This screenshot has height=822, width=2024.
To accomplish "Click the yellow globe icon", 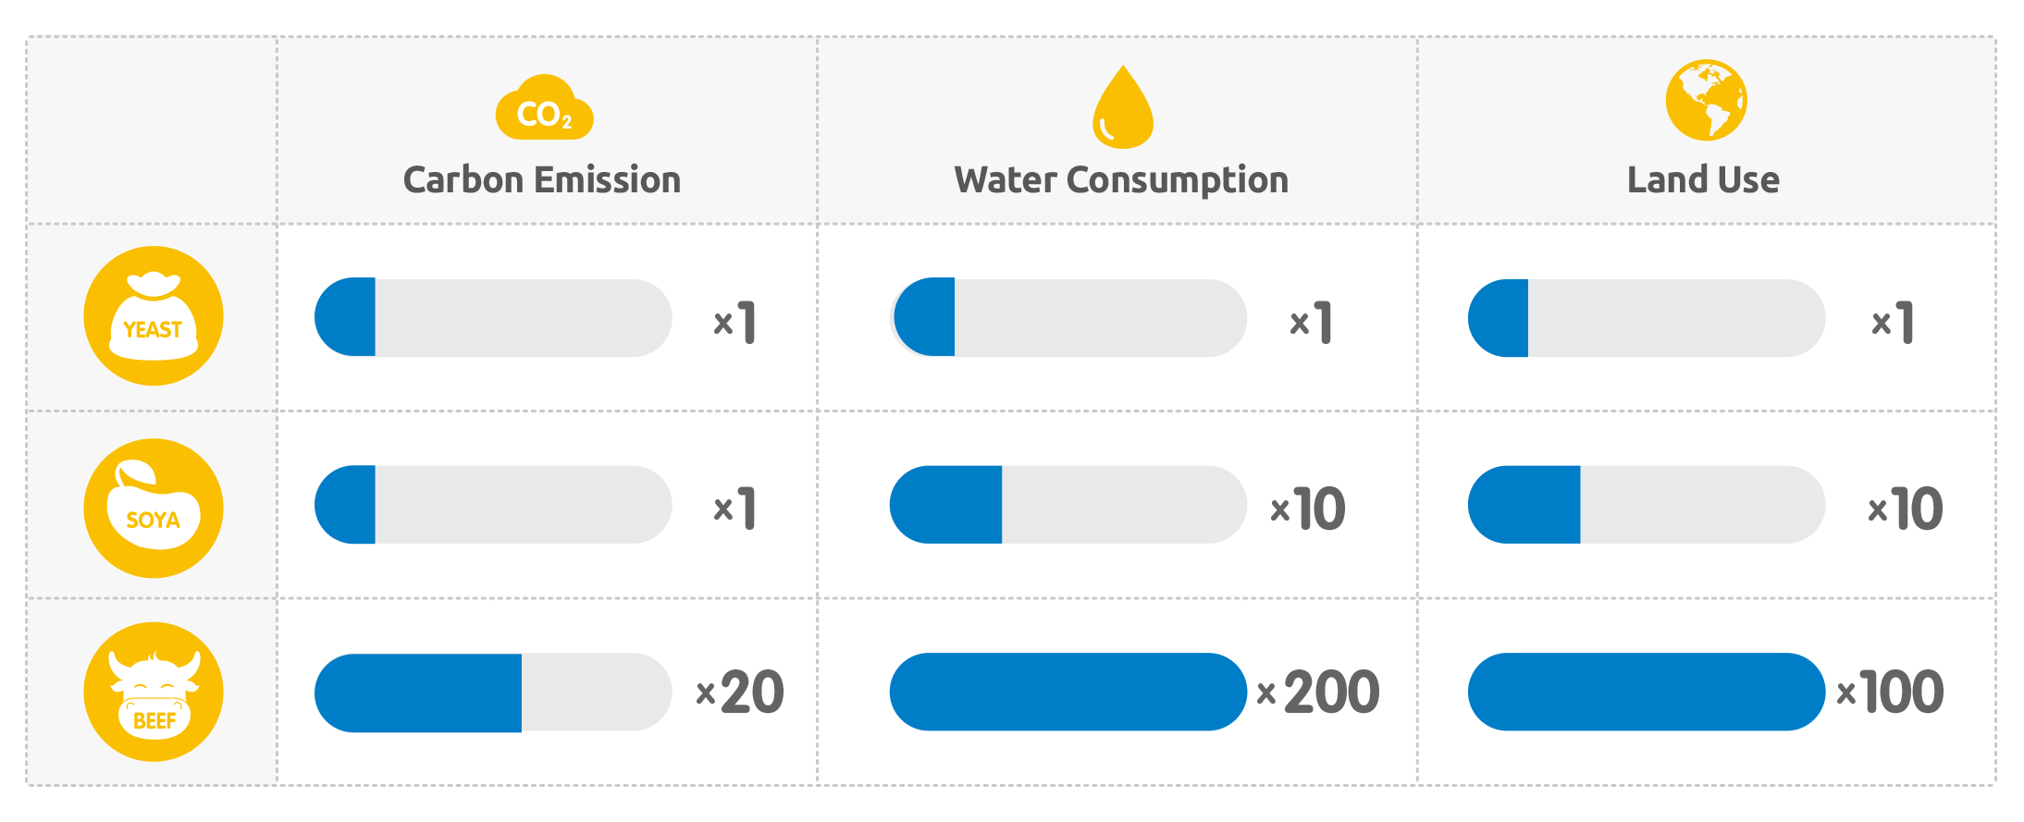I will [x=1705, y=101].
